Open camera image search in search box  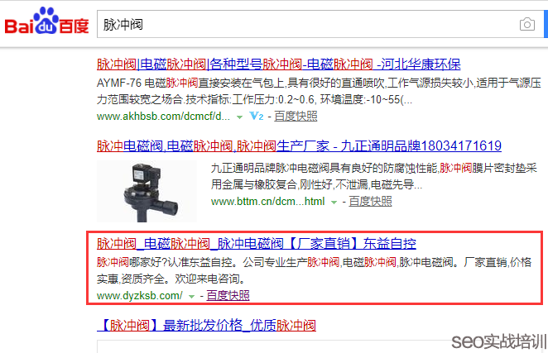point(526,25)
